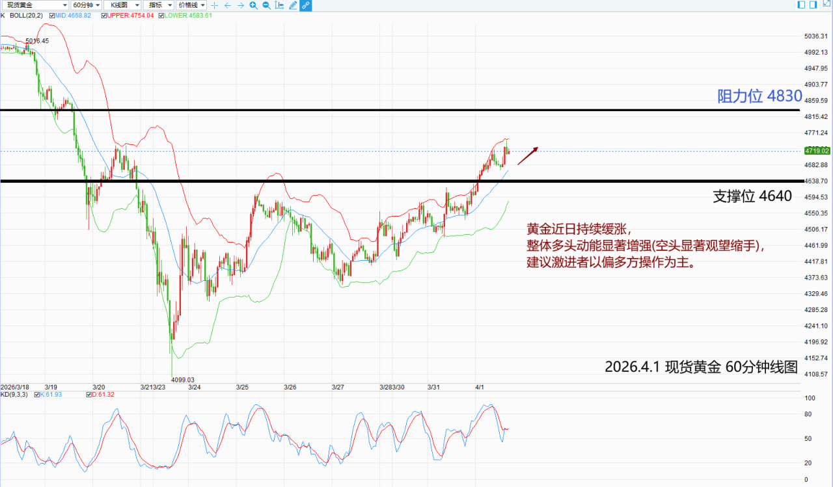833x487 pixels.
Task: Click the left arrow to pan back
Action: point(228,5)
